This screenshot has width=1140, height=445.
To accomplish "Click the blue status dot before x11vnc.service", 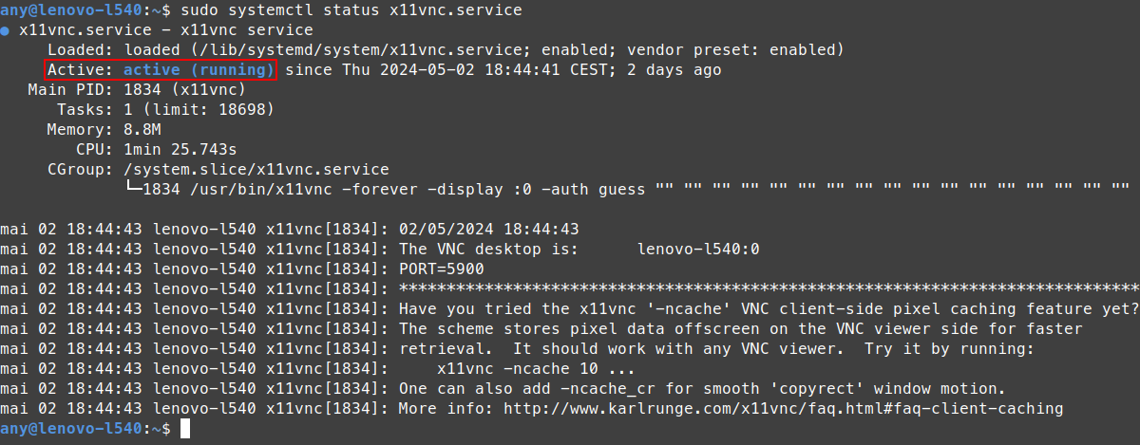I will pos(5,30).
